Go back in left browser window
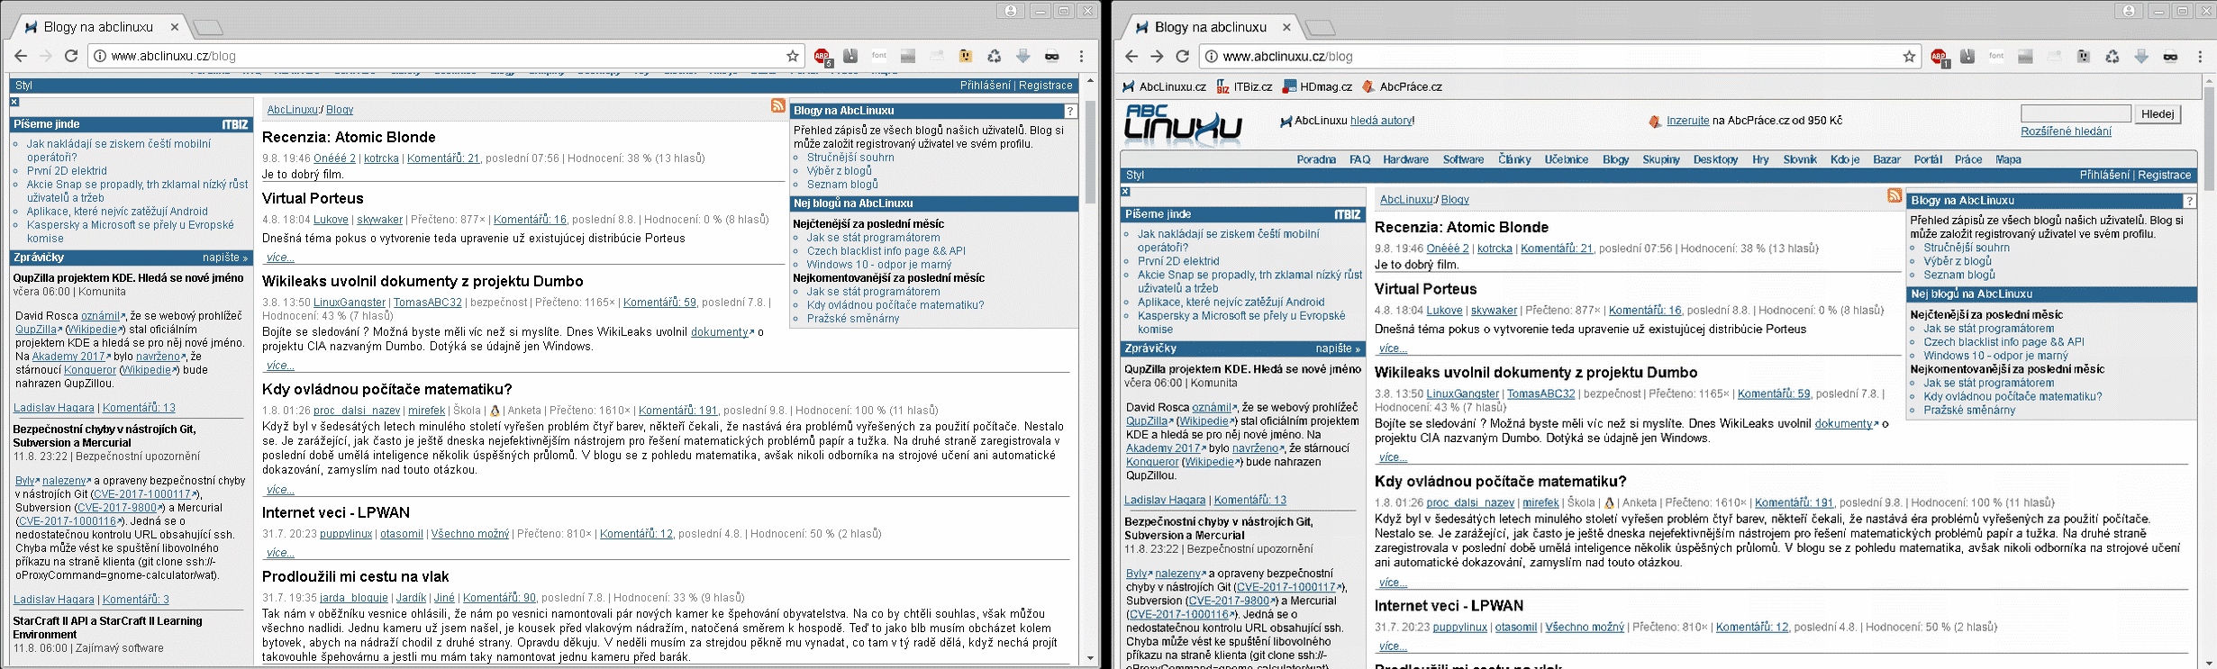Screen dimensions: 2217x669 pos(21,56)
